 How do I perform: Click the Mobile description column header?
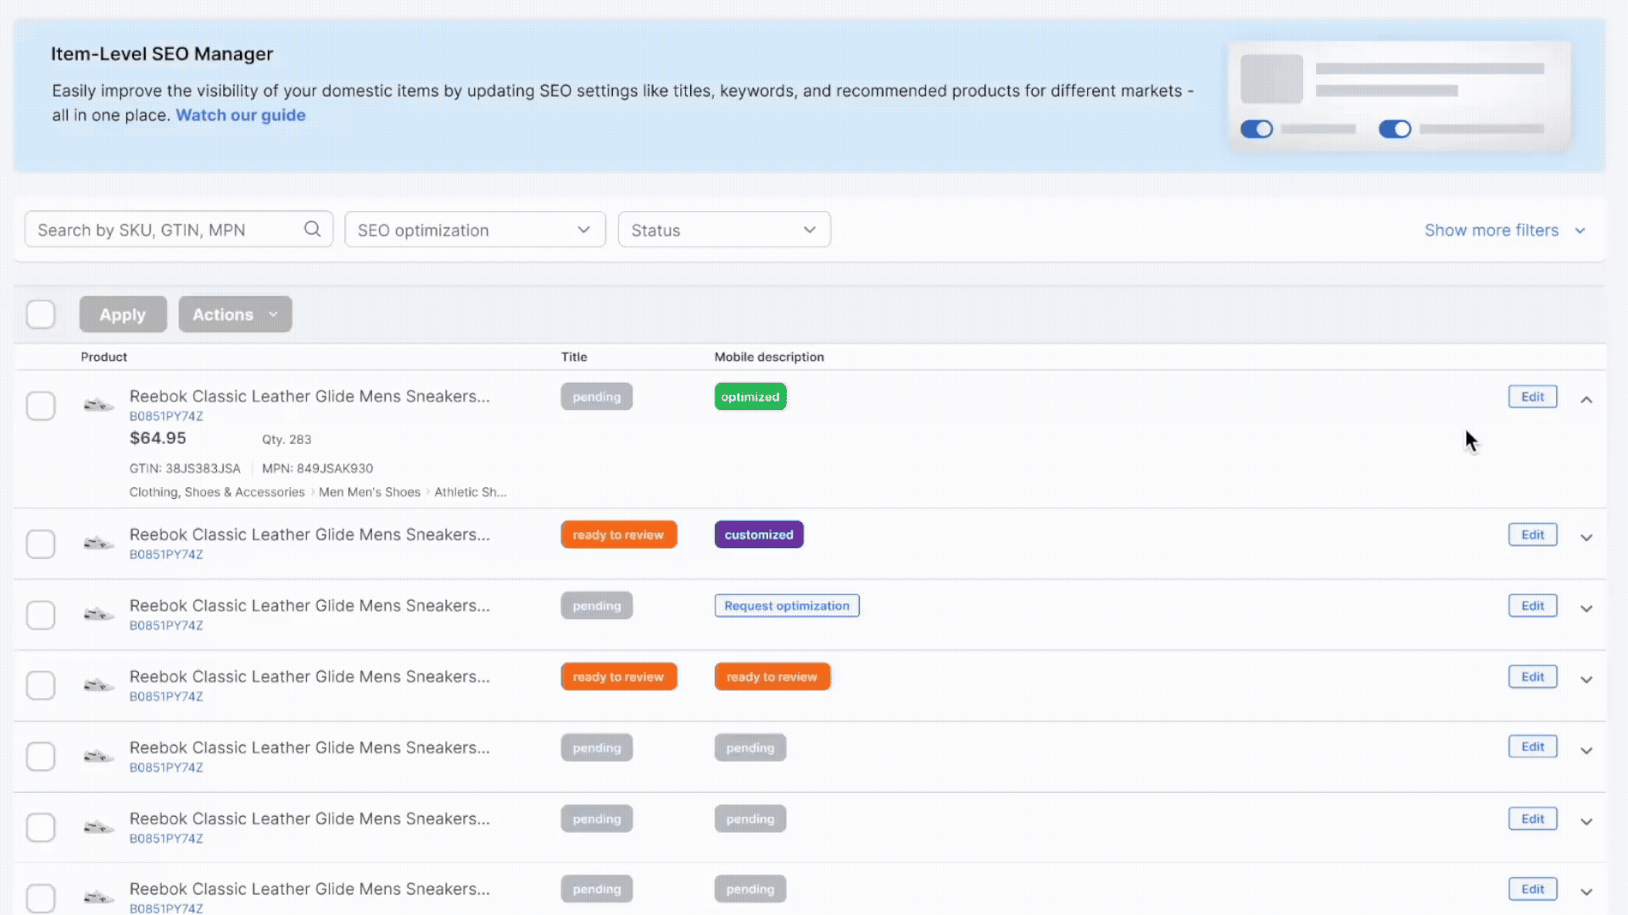[x=769, y=357]
